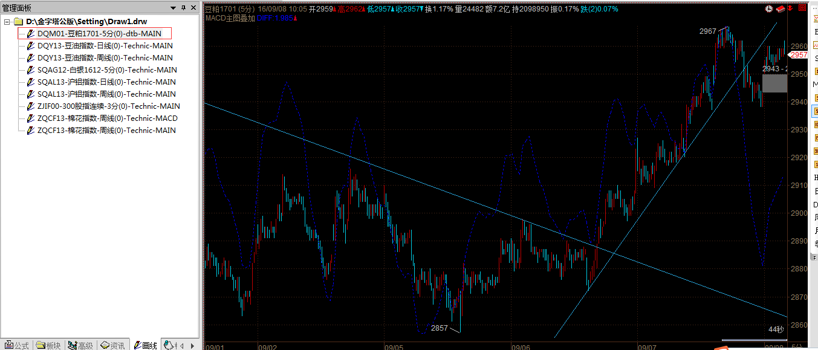Image resolution: width=818 pixels, height=350 pixels.
Task: Click the pencil icon beside SQAG12-白银1612-5分
Action: click(31, 70)
